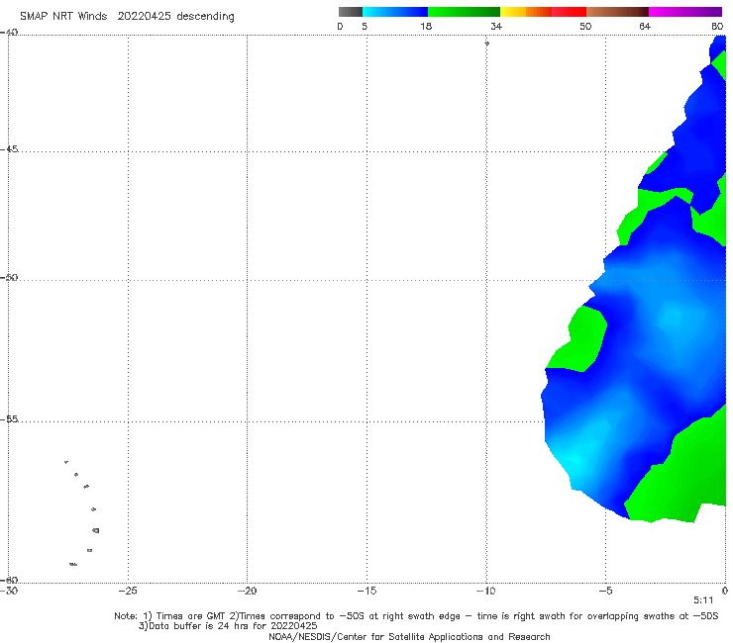Click the 'SMAP NRT Winds 20220425 descending' title
This screenshot has width=733, height=643.
pos(127,16)
